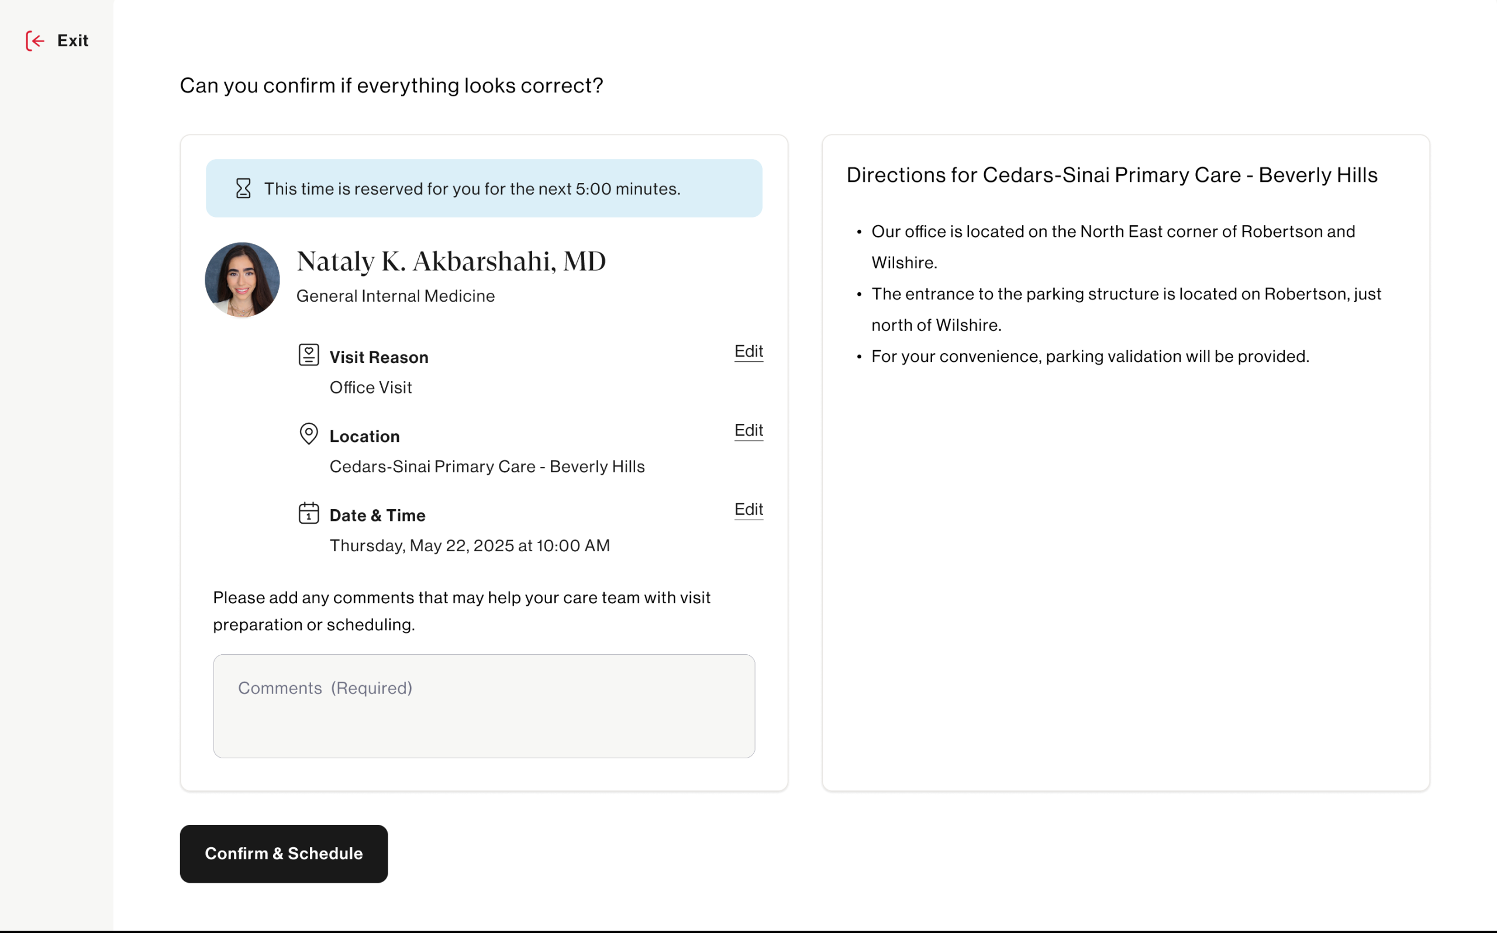Screen dimensions: 1497x933
Task: Click Dr. Akbarshahi's profile photo
Action: point(243,279)
